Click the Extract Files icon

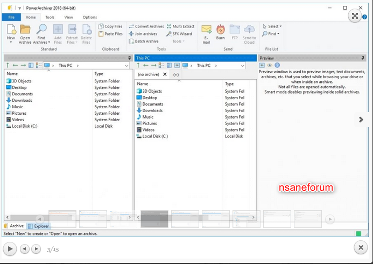(x=72, y=29)
